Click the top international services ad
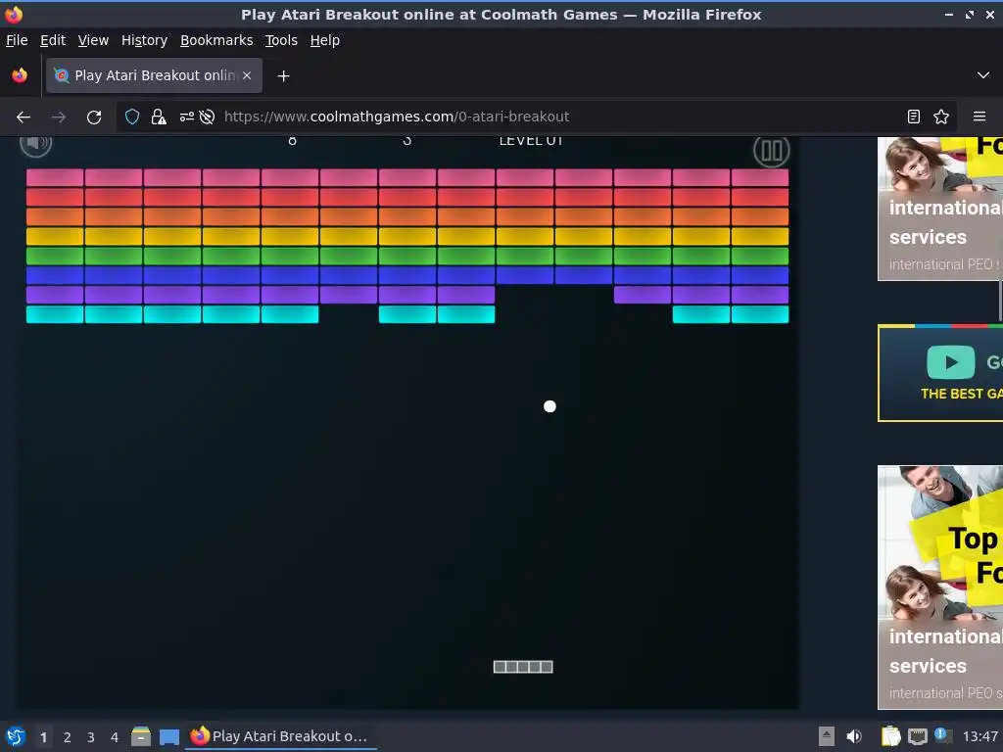The height and width of the screenshot is (752, 1003). tap(940, 210)
